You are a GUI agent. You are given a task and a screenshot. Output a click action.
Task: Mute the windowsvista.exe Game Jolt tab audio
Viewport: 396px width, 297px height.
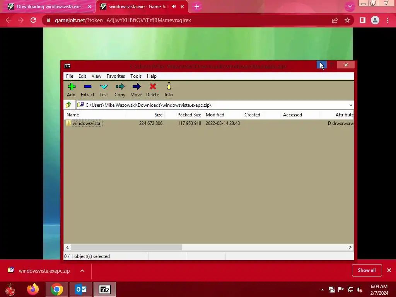coord(174,7)
